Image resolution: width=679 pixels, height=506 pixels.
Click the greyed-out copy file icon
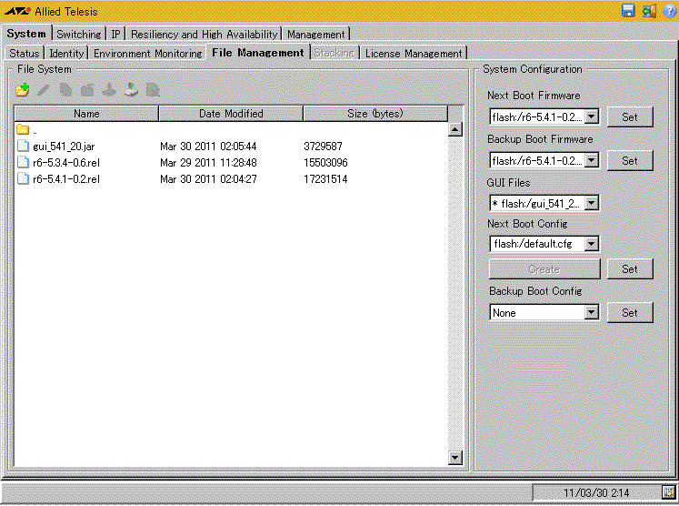65,90
